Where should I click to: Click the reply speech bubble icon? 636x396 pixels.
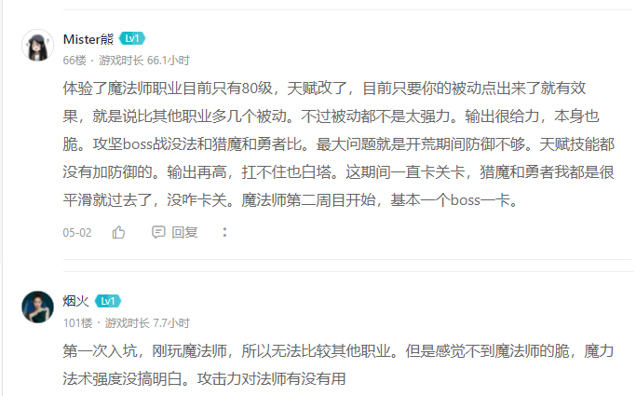158,232
